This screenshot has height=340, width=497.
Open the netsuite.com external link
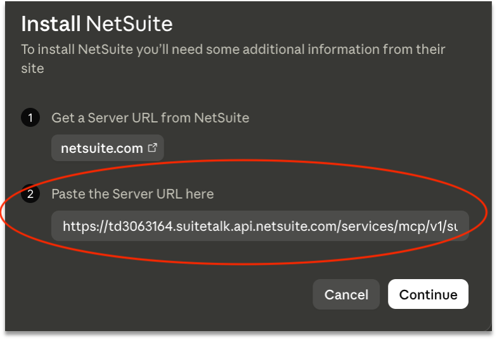click(108, 148)
